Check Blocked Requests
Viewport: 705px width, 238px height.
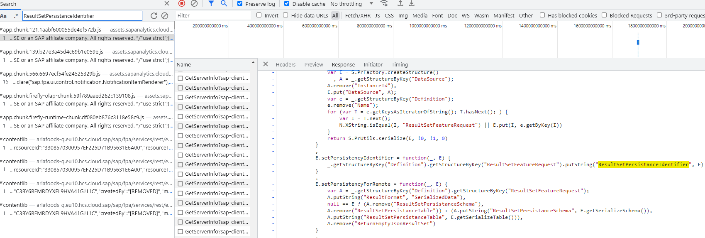604,15
